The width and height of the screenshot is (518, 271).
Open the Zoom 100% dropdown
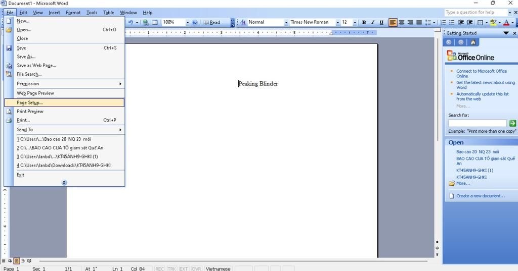(x=187, y=22)
